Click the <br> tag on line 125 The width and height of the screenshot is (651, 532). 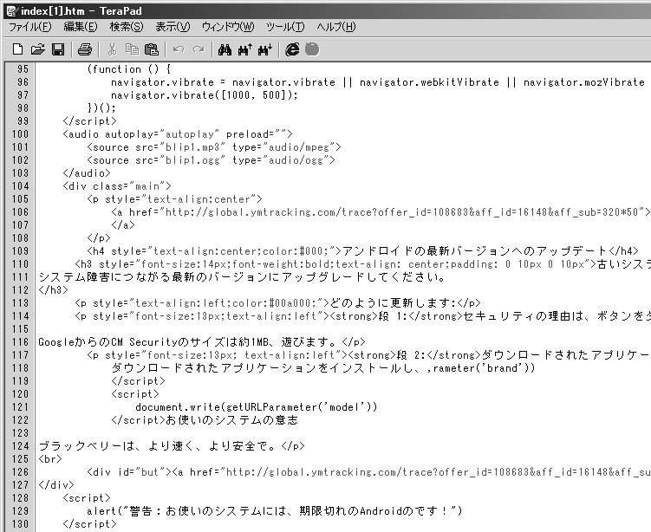coord(50,459)
